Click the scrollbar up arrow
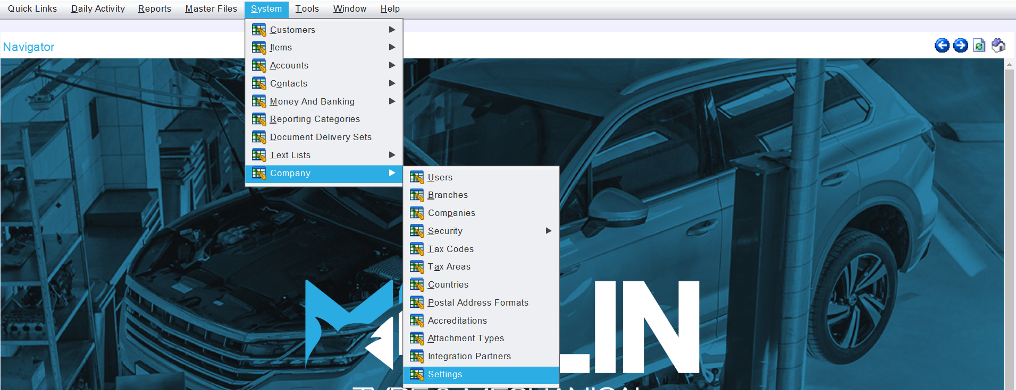 coord(1009,64)
